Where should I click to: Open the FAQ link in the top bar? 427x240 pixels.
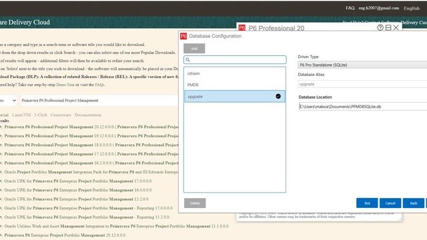pos(350,8)
